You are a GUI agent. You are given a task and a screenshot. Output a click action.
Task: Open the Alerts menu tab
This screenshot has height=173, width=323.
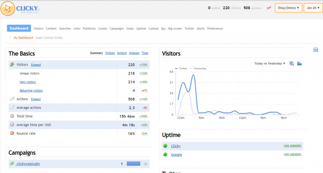click(201, 29)
